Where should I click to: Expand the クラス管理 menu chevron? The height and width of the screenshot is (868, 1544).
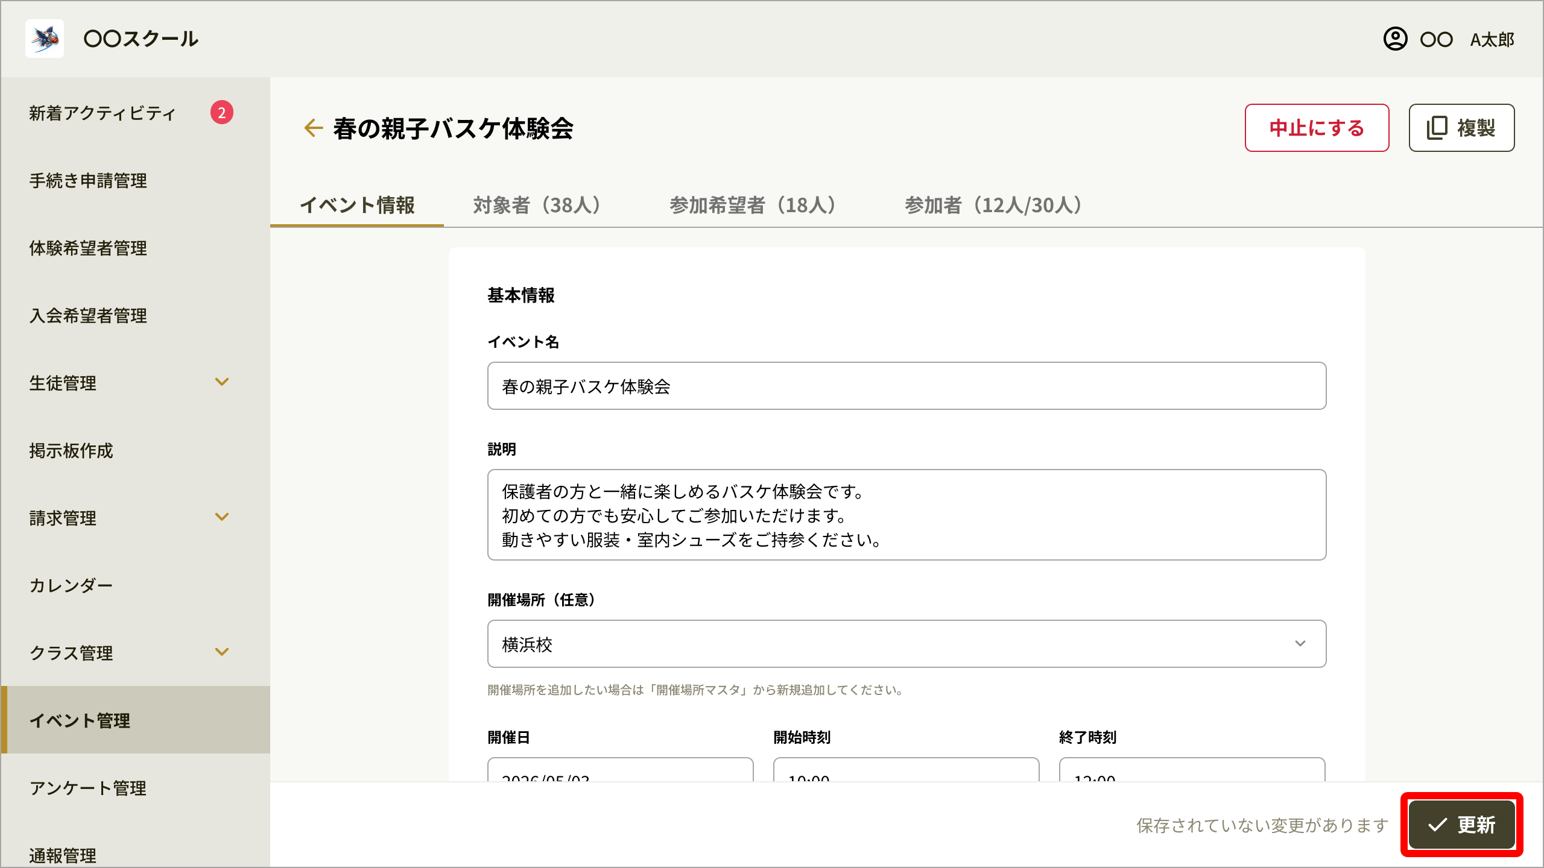pyautogui.click(x=222, y=652)
